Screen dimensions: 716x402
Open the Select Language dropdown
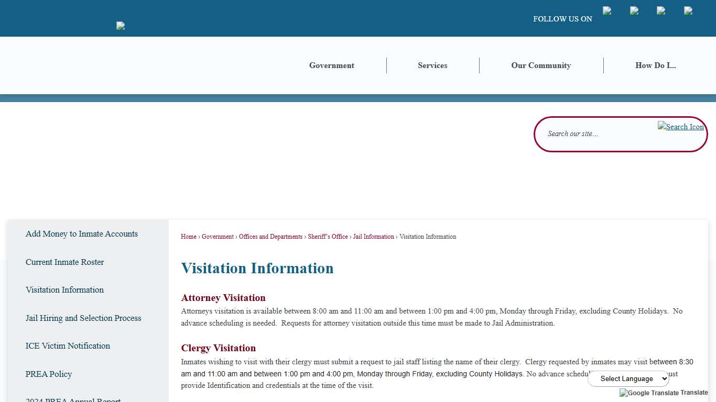pos(628,378)
